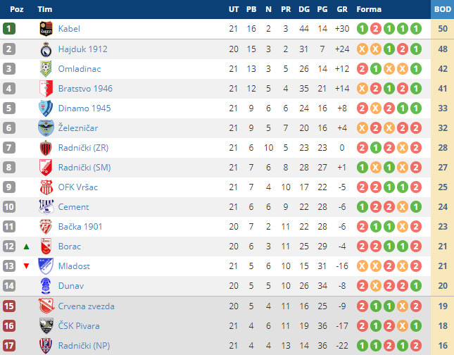
Task: Click Kabel's first form result badge
Action: 362,29
